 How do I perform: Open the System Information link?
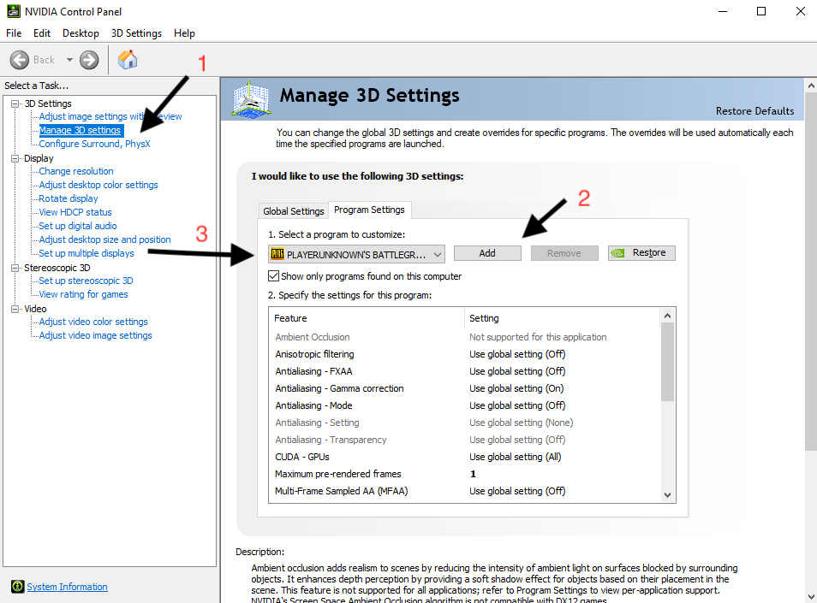tap(68, 587)
